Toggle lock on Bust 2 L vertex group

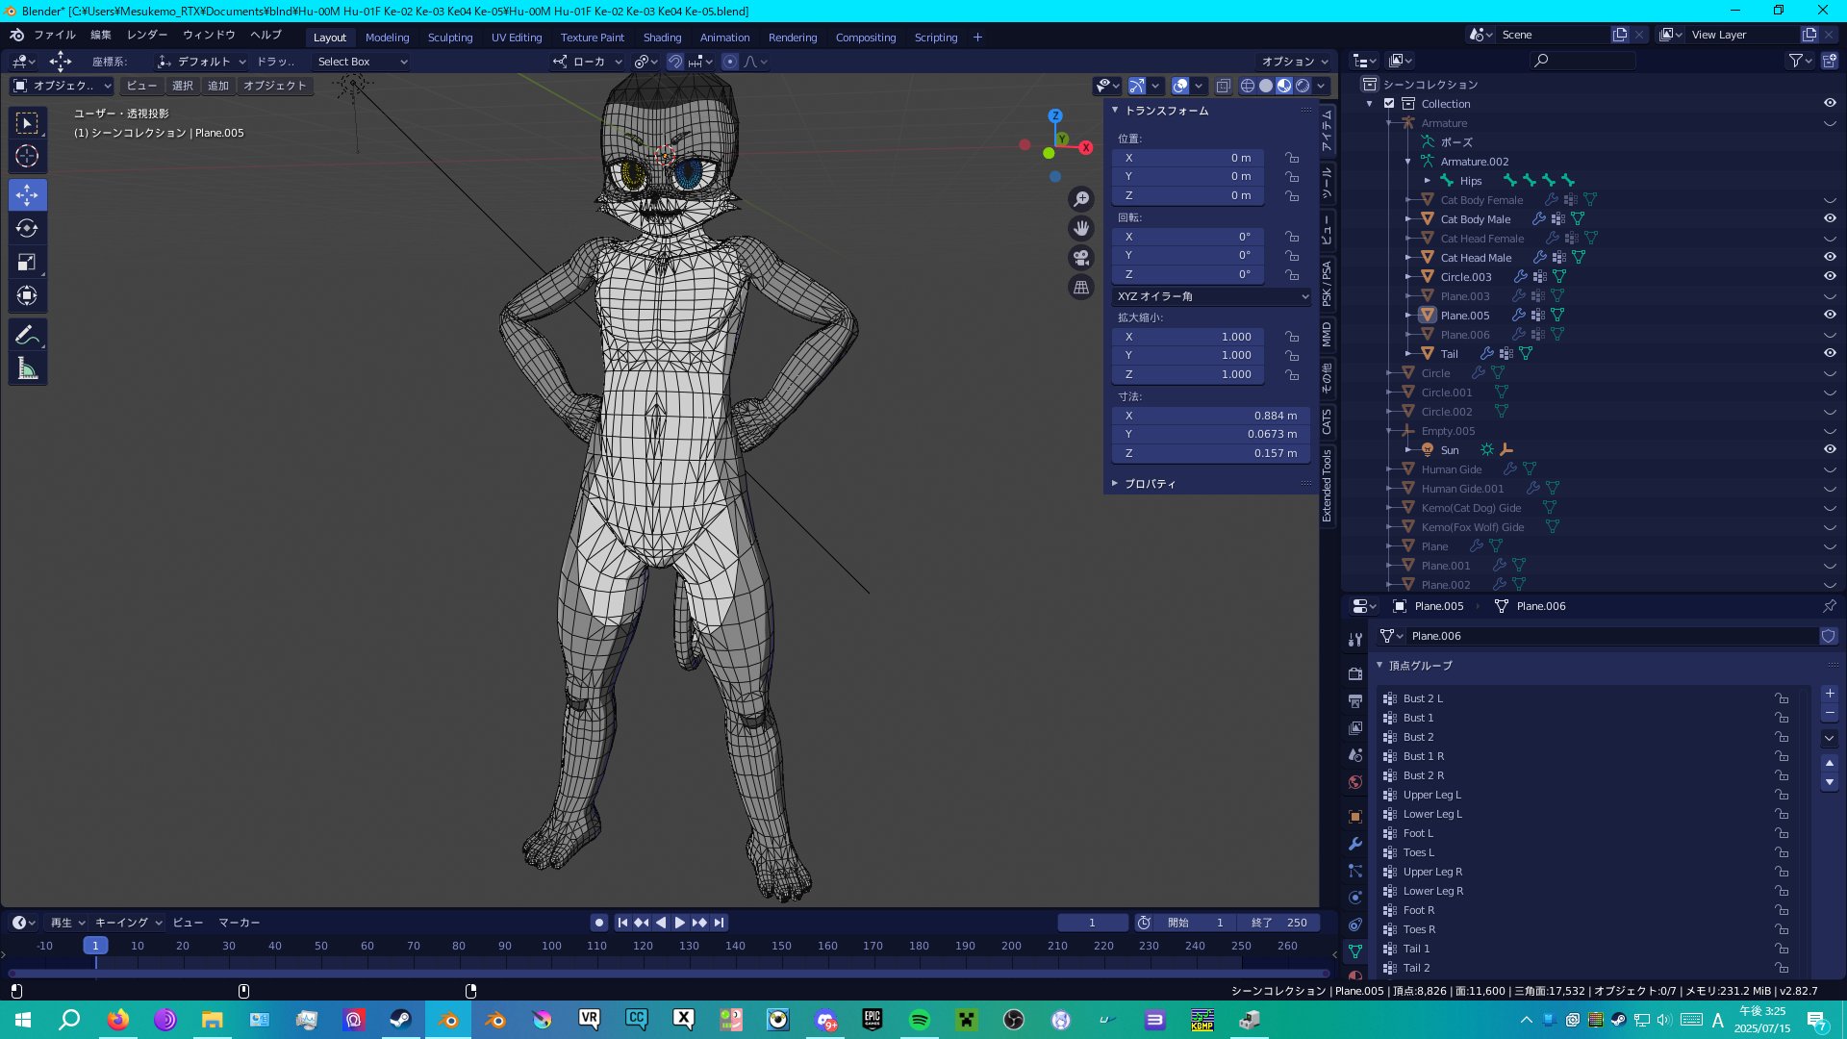1782,698
